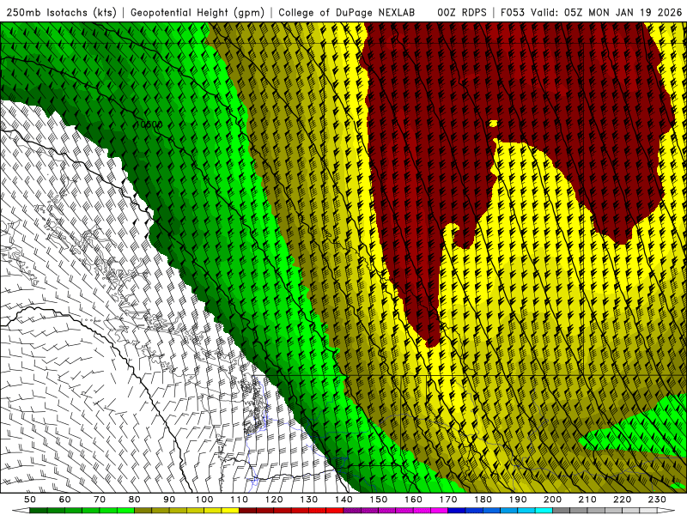
Task: Click the legend value '80'
Action: pos(134,500)
